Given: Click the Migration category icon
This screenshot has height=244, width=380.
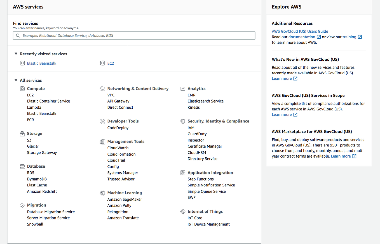Looking at the screenshot, I should pyautogui.click(x=22, y=205).
